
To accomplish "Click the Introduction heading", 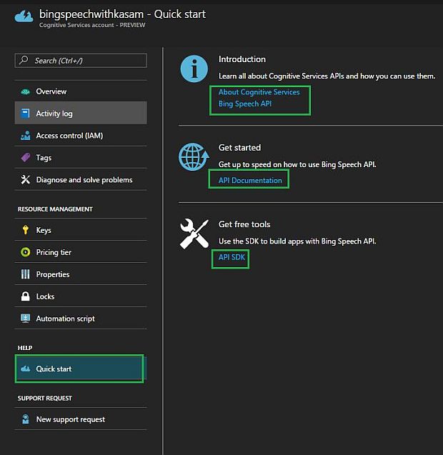I will tap(242, 59).
